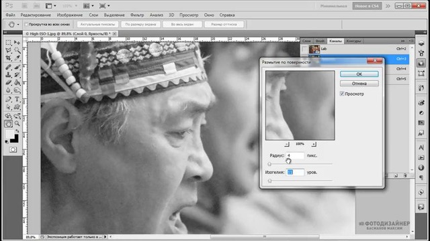Open the Character panel icon in dock

[x=421, y=147]
